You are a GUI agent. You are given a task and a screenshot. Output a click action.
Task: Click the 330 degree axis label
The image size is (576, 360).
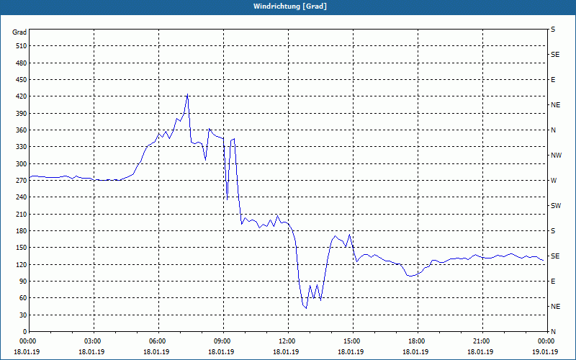click(x=22, y=147)
